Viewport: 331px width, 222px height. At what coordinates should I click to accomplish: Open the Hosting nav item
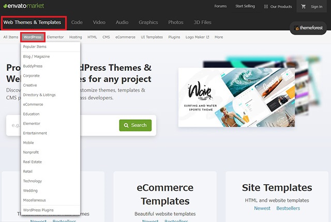point(76,37)
